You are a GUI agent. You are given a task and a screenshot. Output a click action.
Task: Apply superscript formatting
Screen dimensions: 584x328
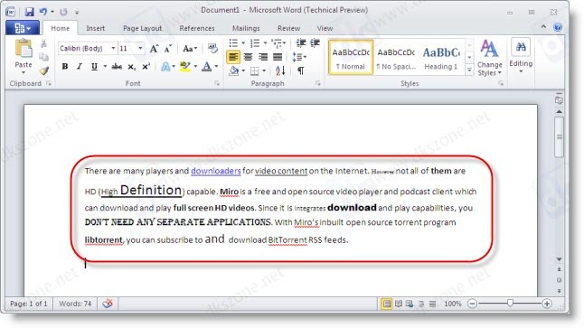coord(146,66)
